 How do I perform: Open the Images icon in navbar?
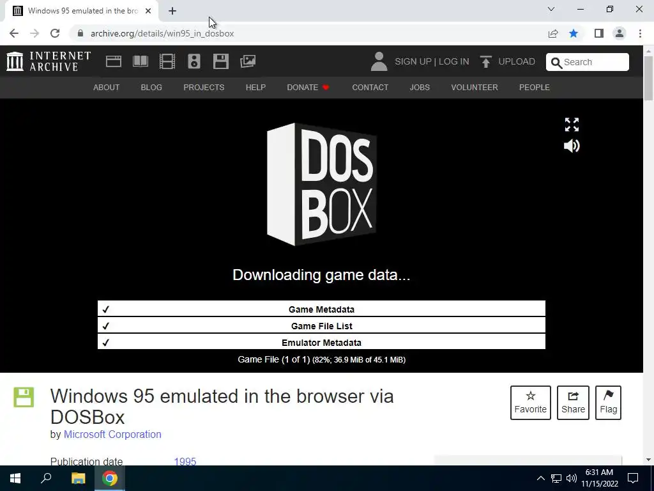248,61
